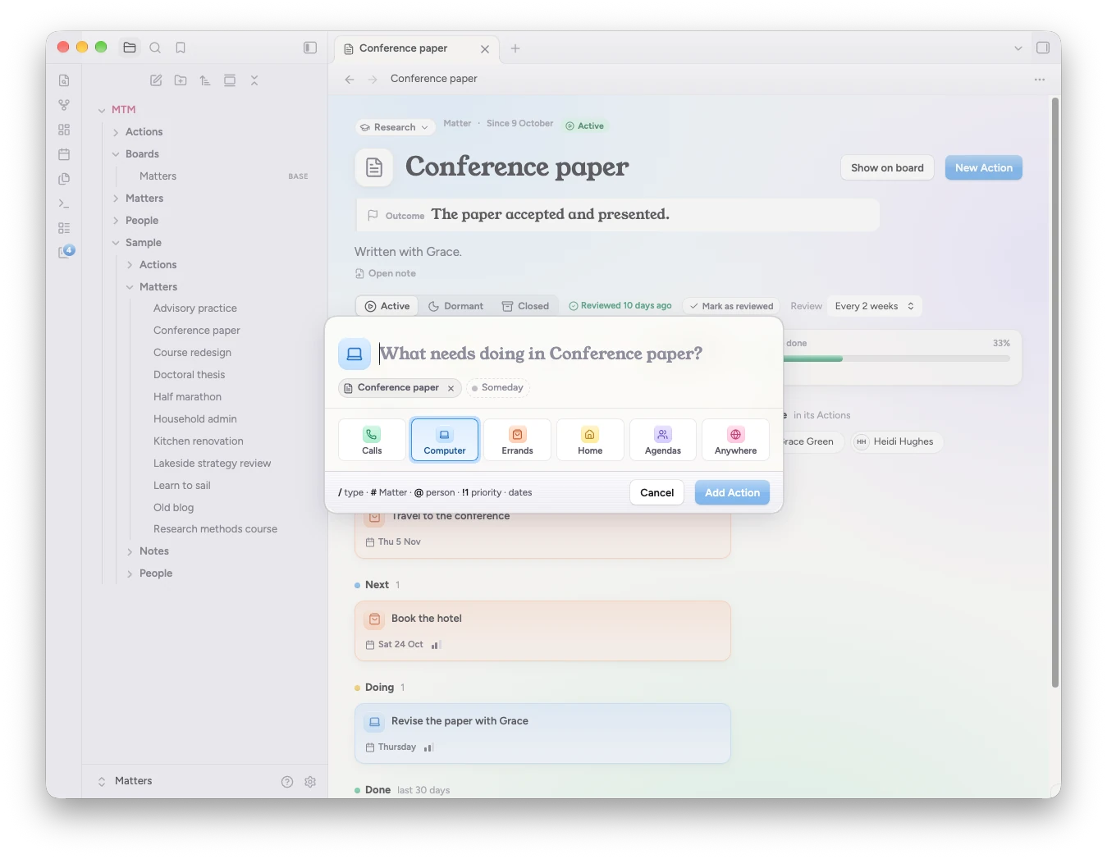
Task: Click Mark as reviewed
Action: point(732,306)
